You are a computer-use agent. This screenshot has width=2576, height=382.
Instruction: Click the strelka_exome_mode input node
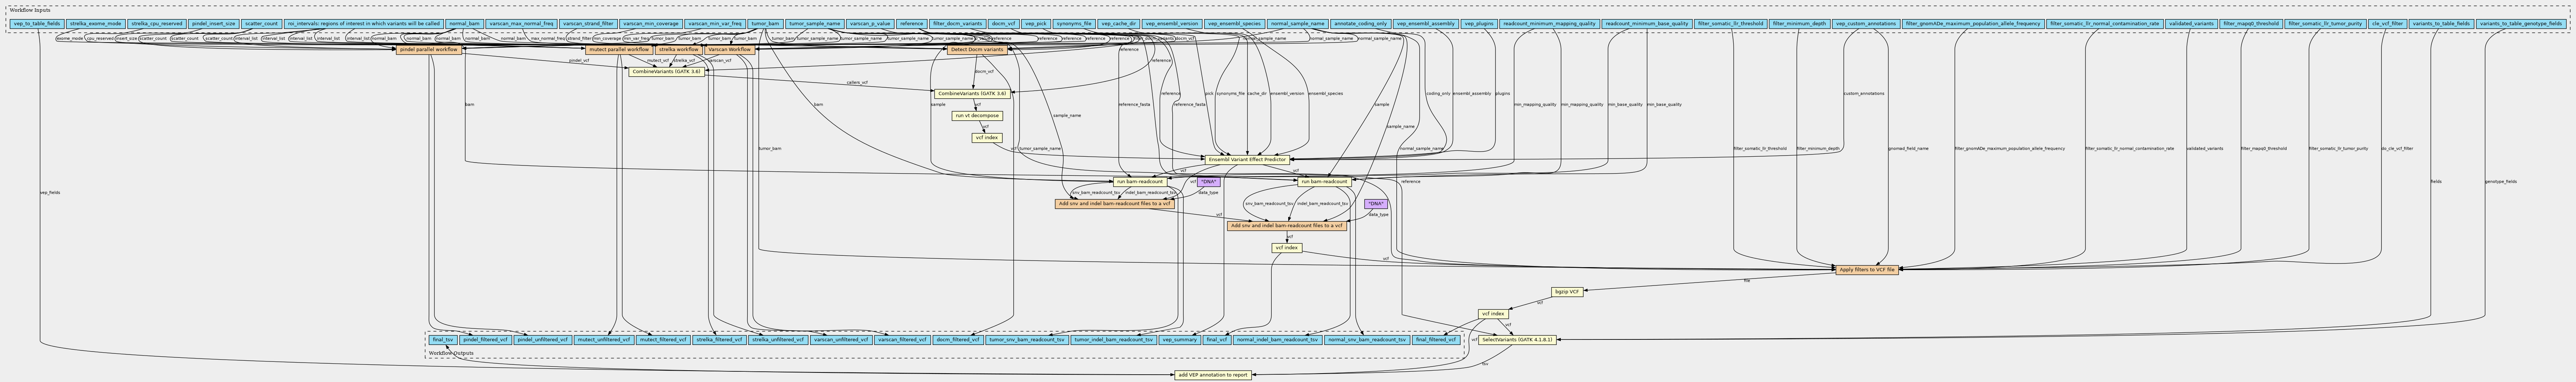pos(96,23)
